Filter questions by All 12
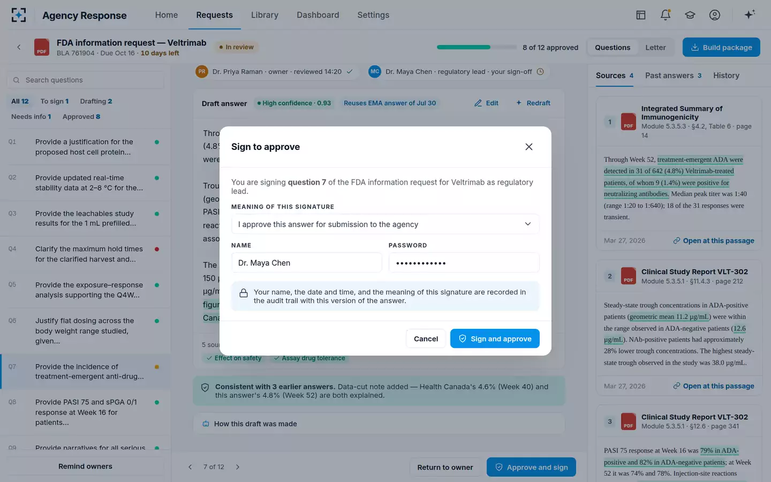This screenshot has width=771, height=482. (20, 101)
